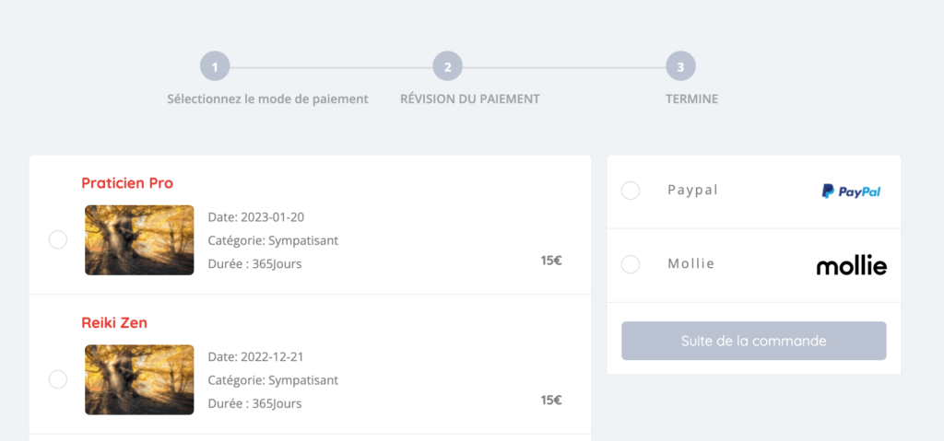Open the Praticien Pro title link

(x=127, y=183)
